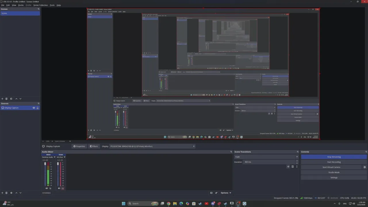This screenshot has width=368, height=207.
Task: Click Start Virtual Camera button
Action: coord(331,167)
